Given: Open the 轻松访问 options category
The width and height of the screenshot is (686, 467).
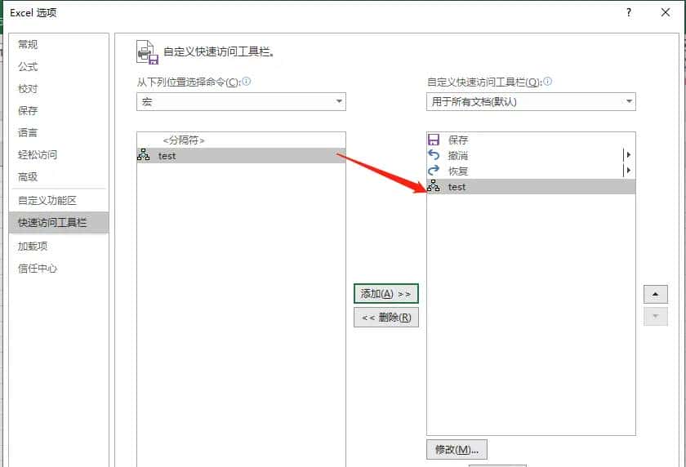Looking at the screenshot, I should tap(59, 155).
